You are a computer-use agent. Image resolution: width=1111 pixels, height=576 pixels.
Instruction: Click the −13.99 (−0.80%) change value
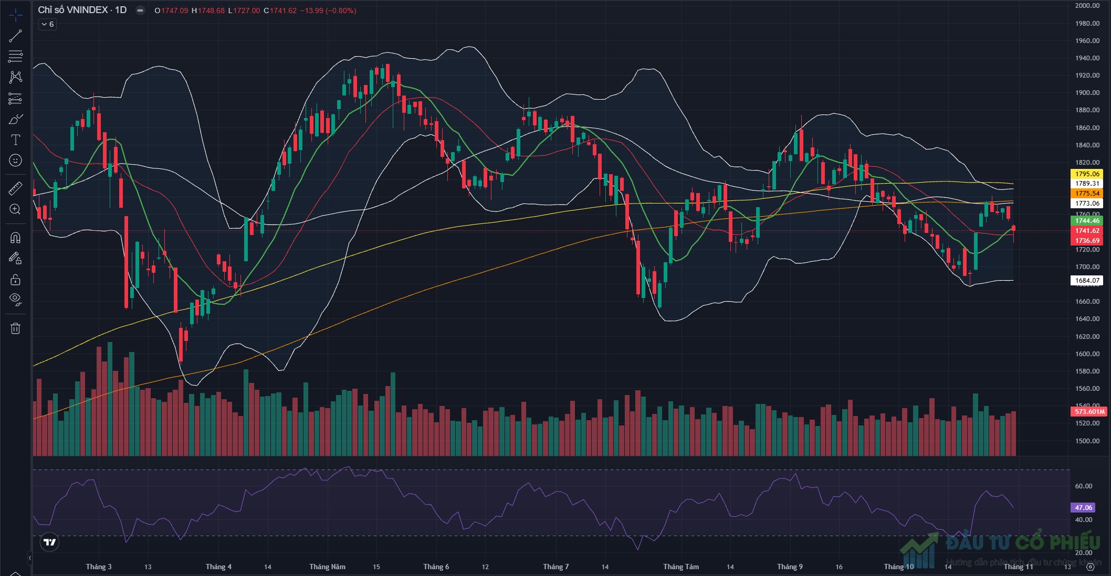pyautogui.click(x=328, y=10)
